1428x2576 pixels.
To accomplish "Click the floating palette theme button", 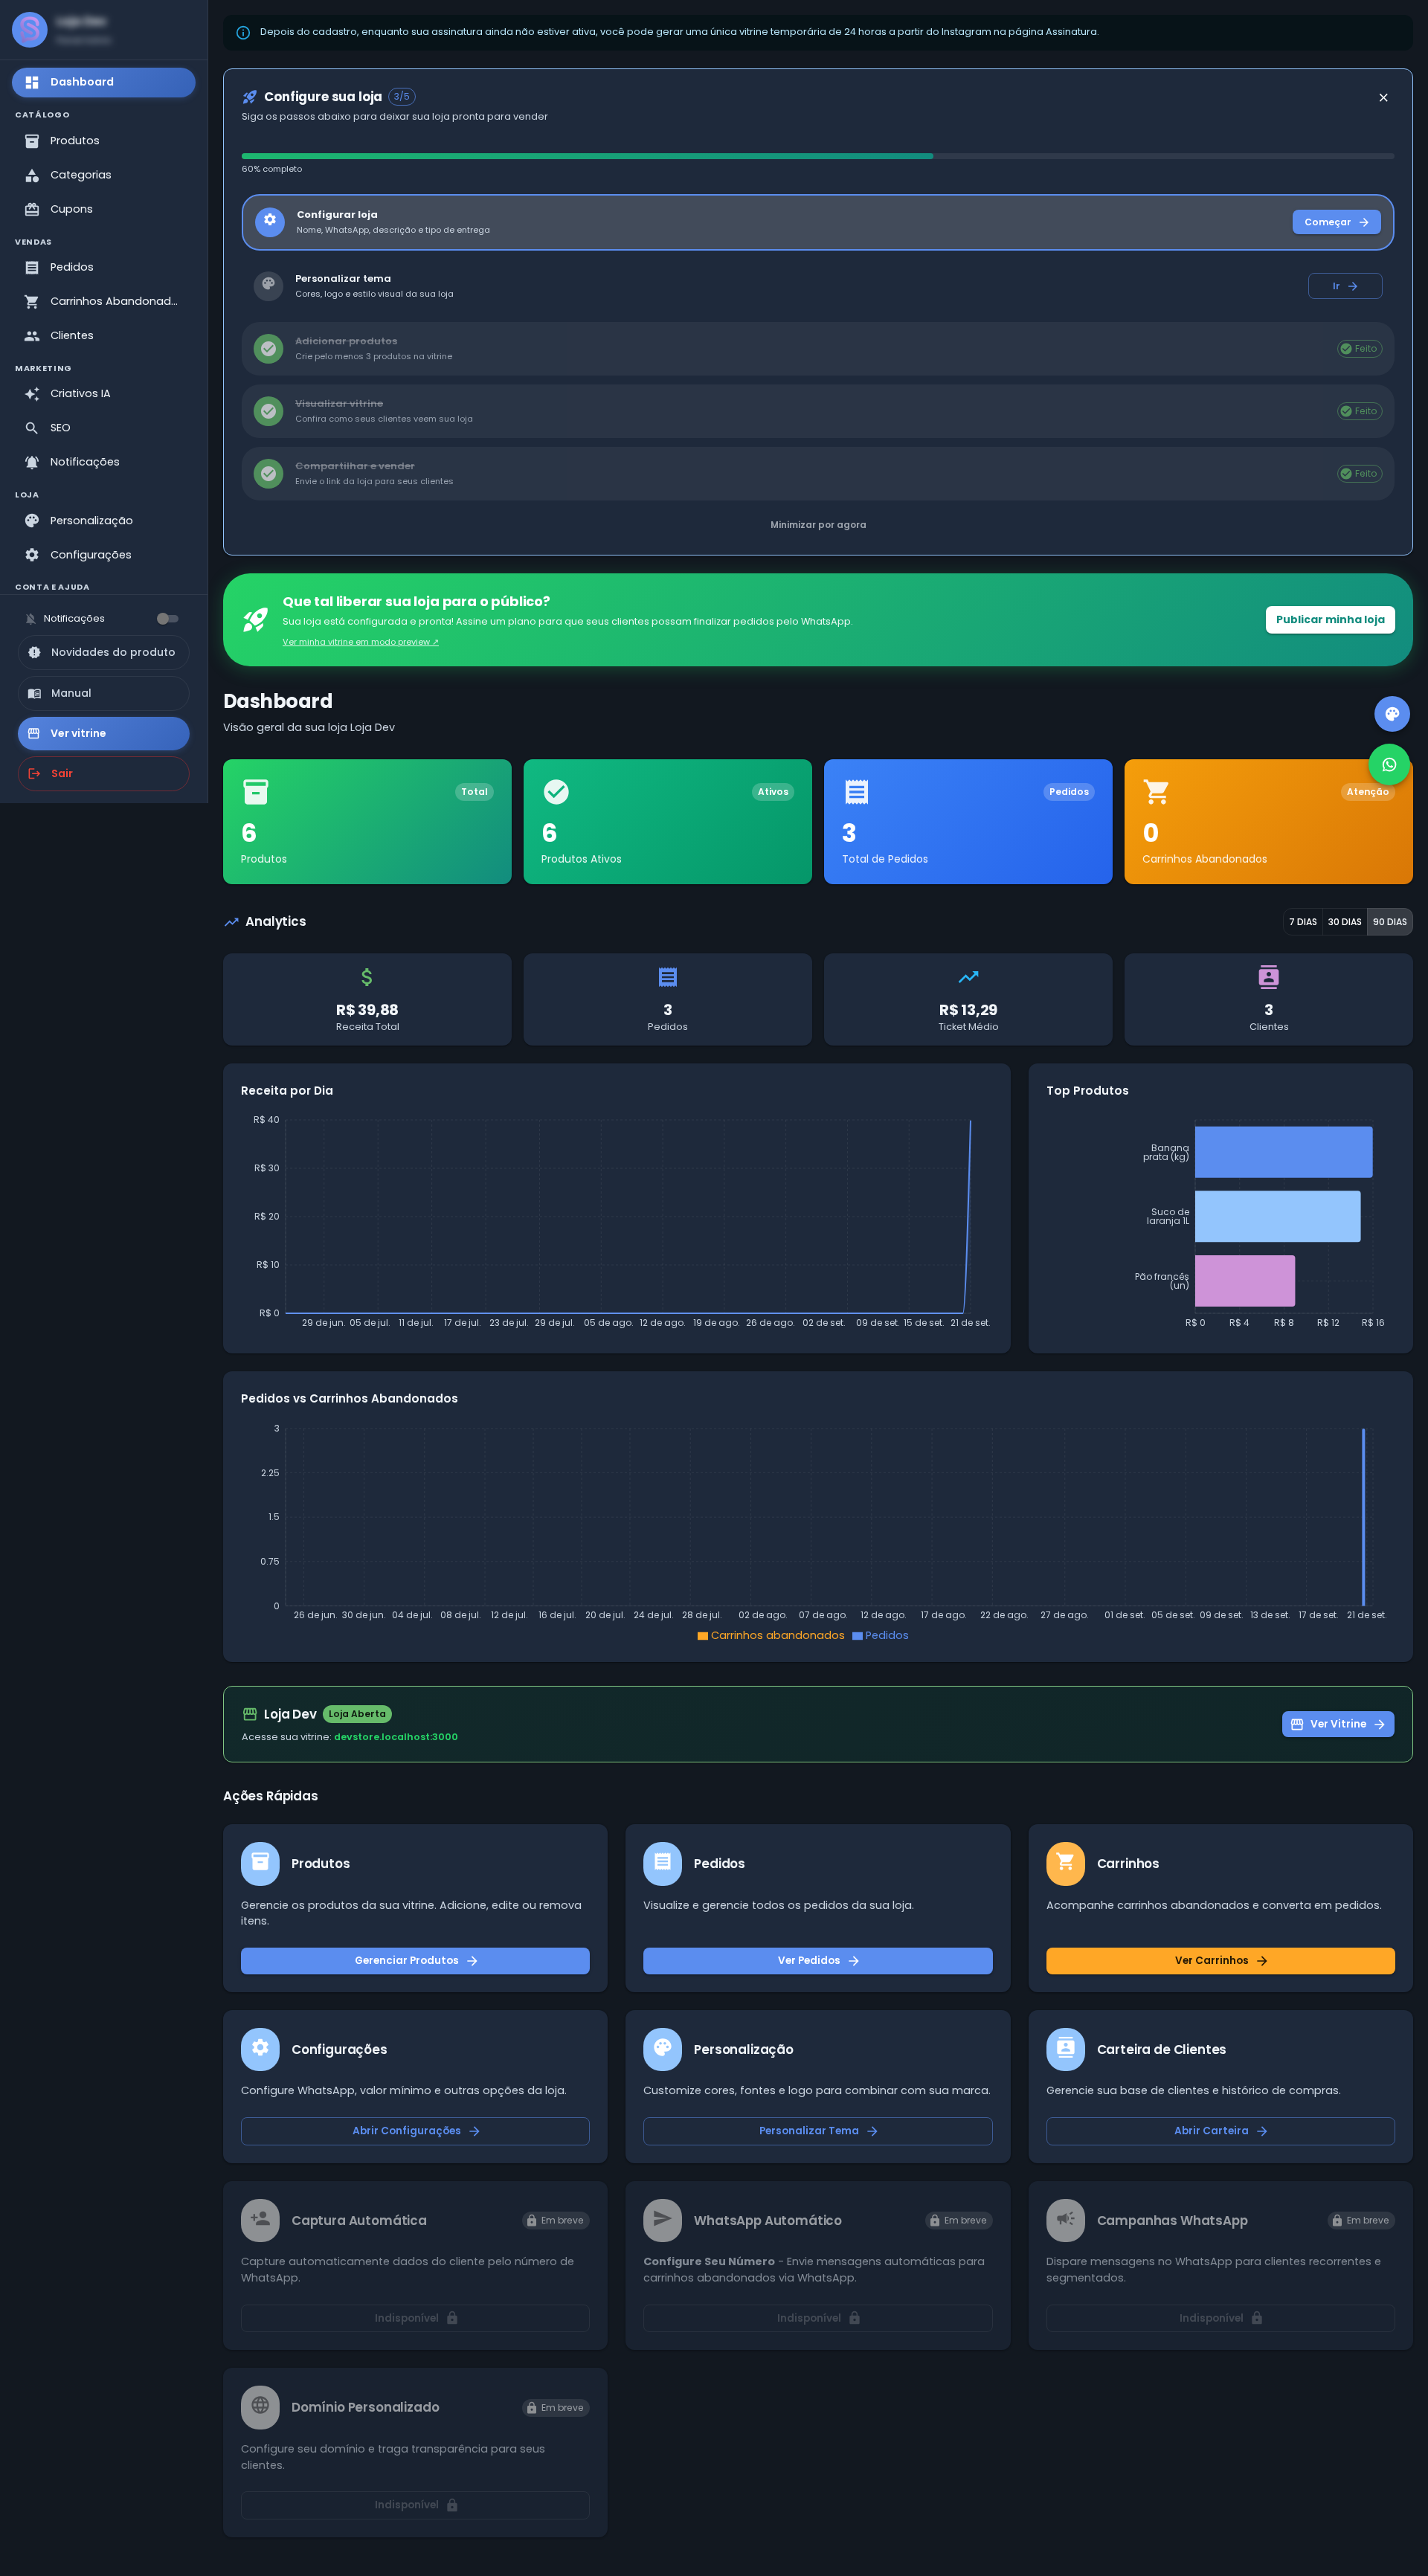I will pos(1391,714).
